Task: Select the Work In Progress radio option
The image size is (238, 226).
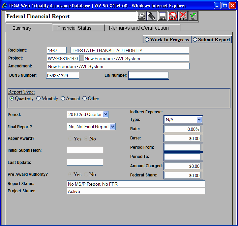Action: (147, 40)
